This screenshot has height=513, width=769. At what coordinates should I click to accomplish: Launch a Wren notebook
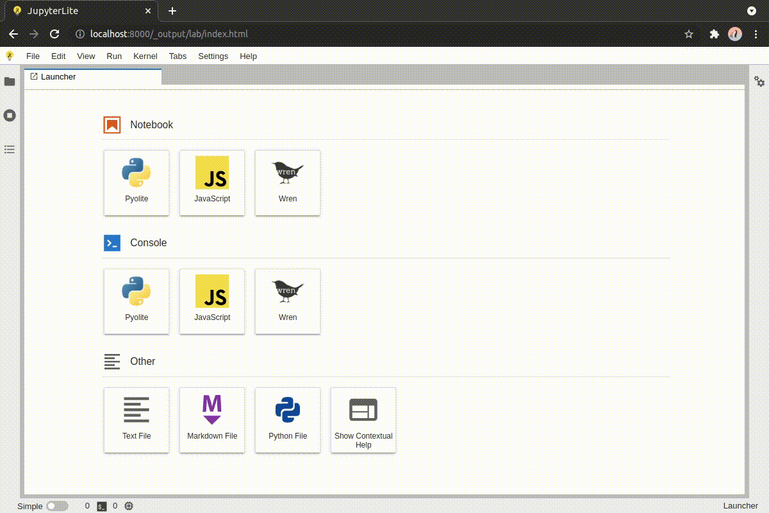click(288, 183)
